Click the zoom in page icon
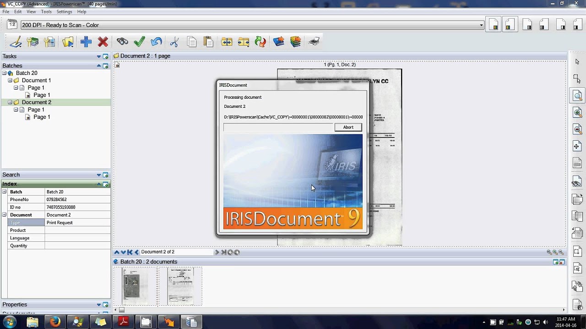The width and height of the screenshot is (586, 329). (x=577, y=113)
